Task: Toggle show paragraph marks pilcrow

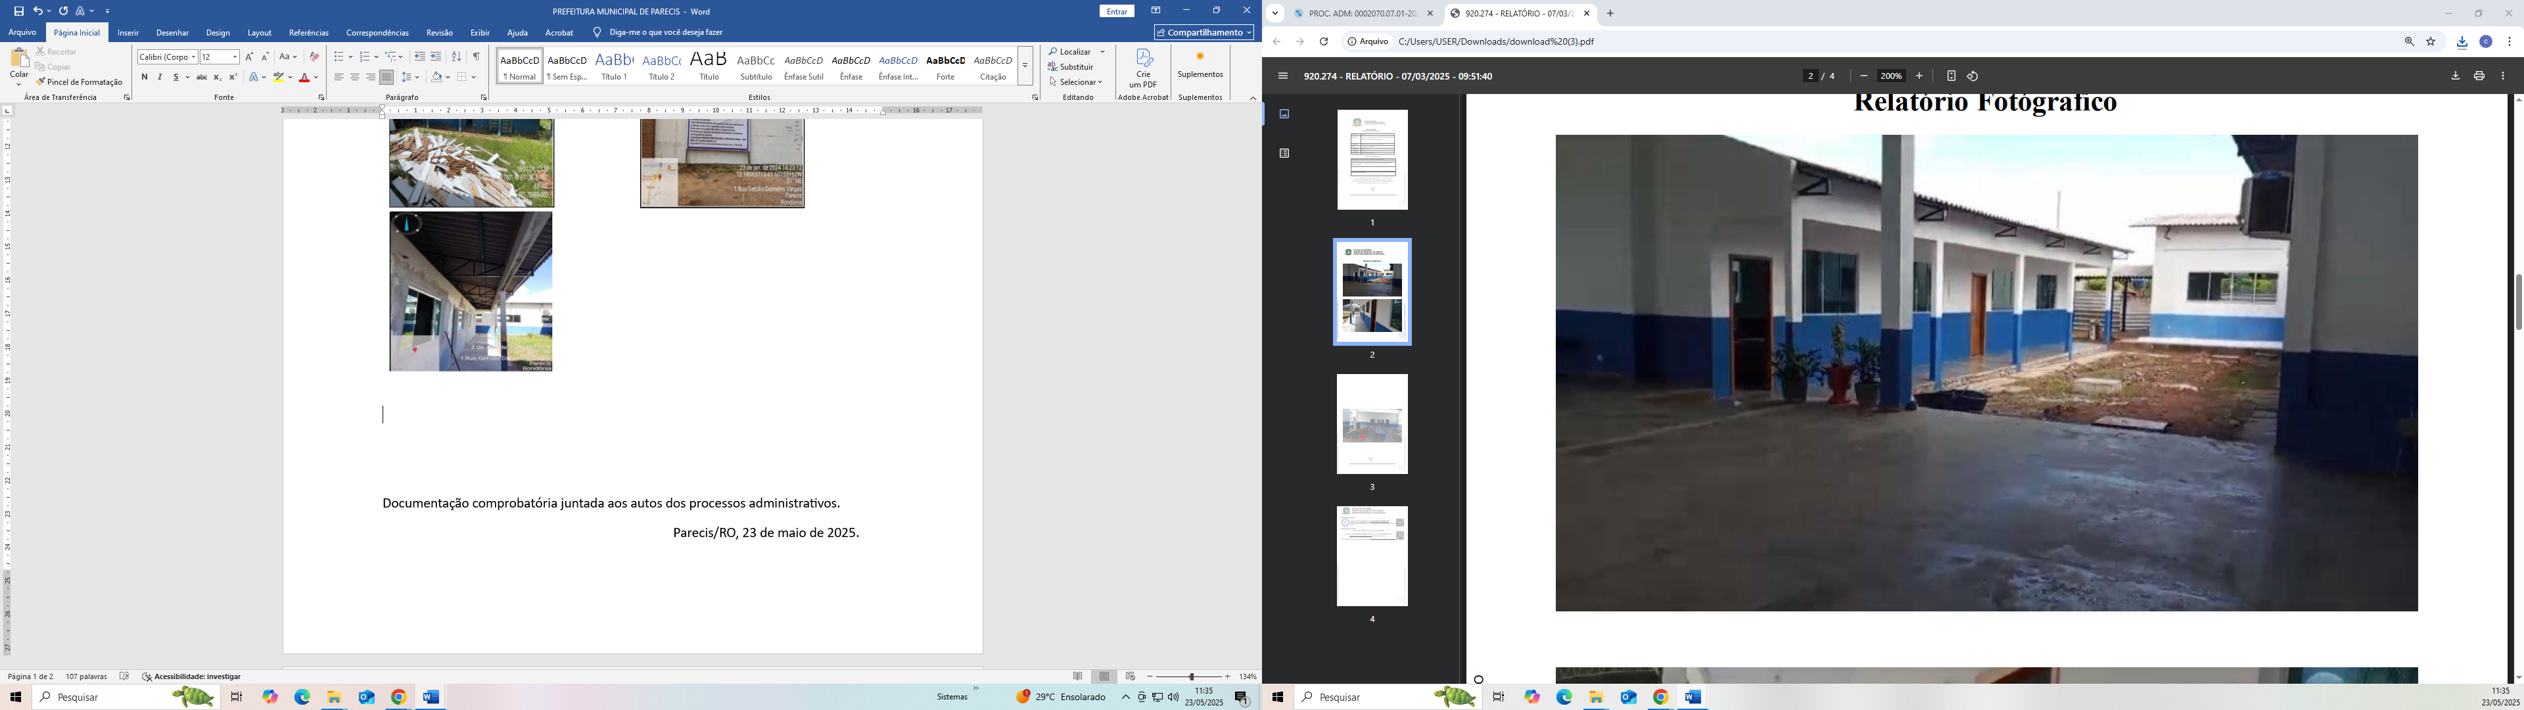Action: point(476,57)
